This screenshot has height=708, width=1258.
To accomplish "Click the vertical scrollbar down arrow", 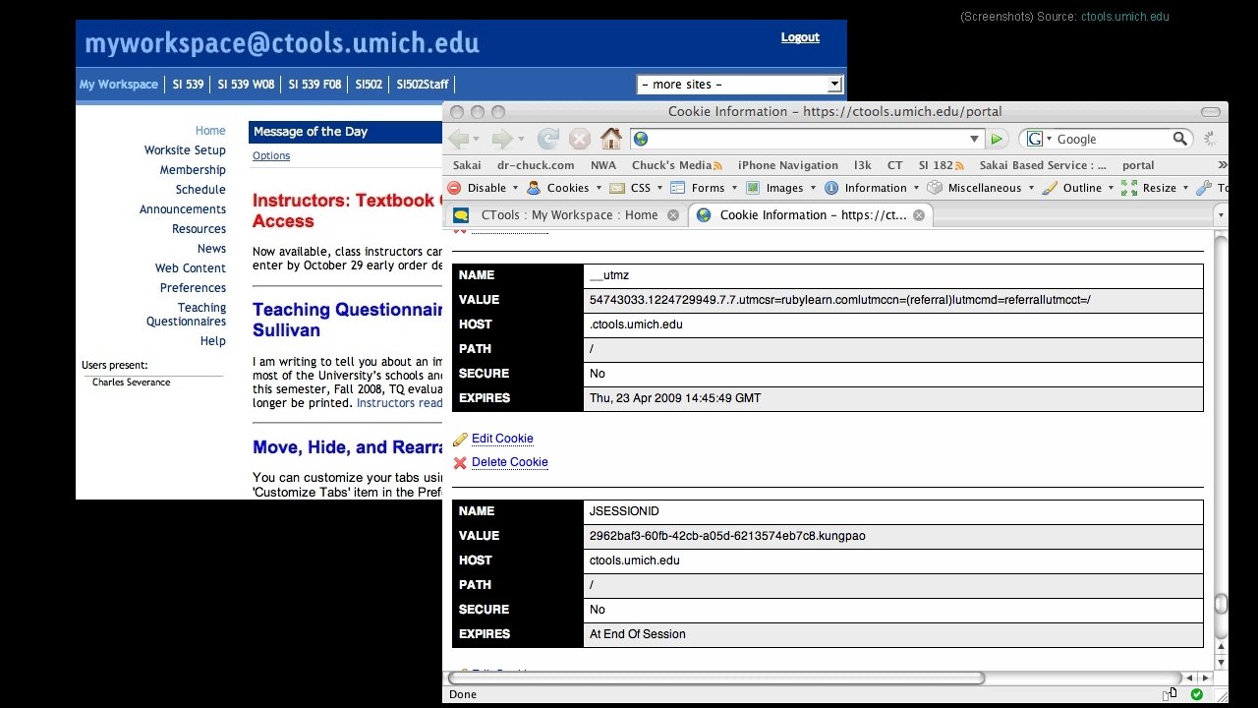I will coord(1222,664).
